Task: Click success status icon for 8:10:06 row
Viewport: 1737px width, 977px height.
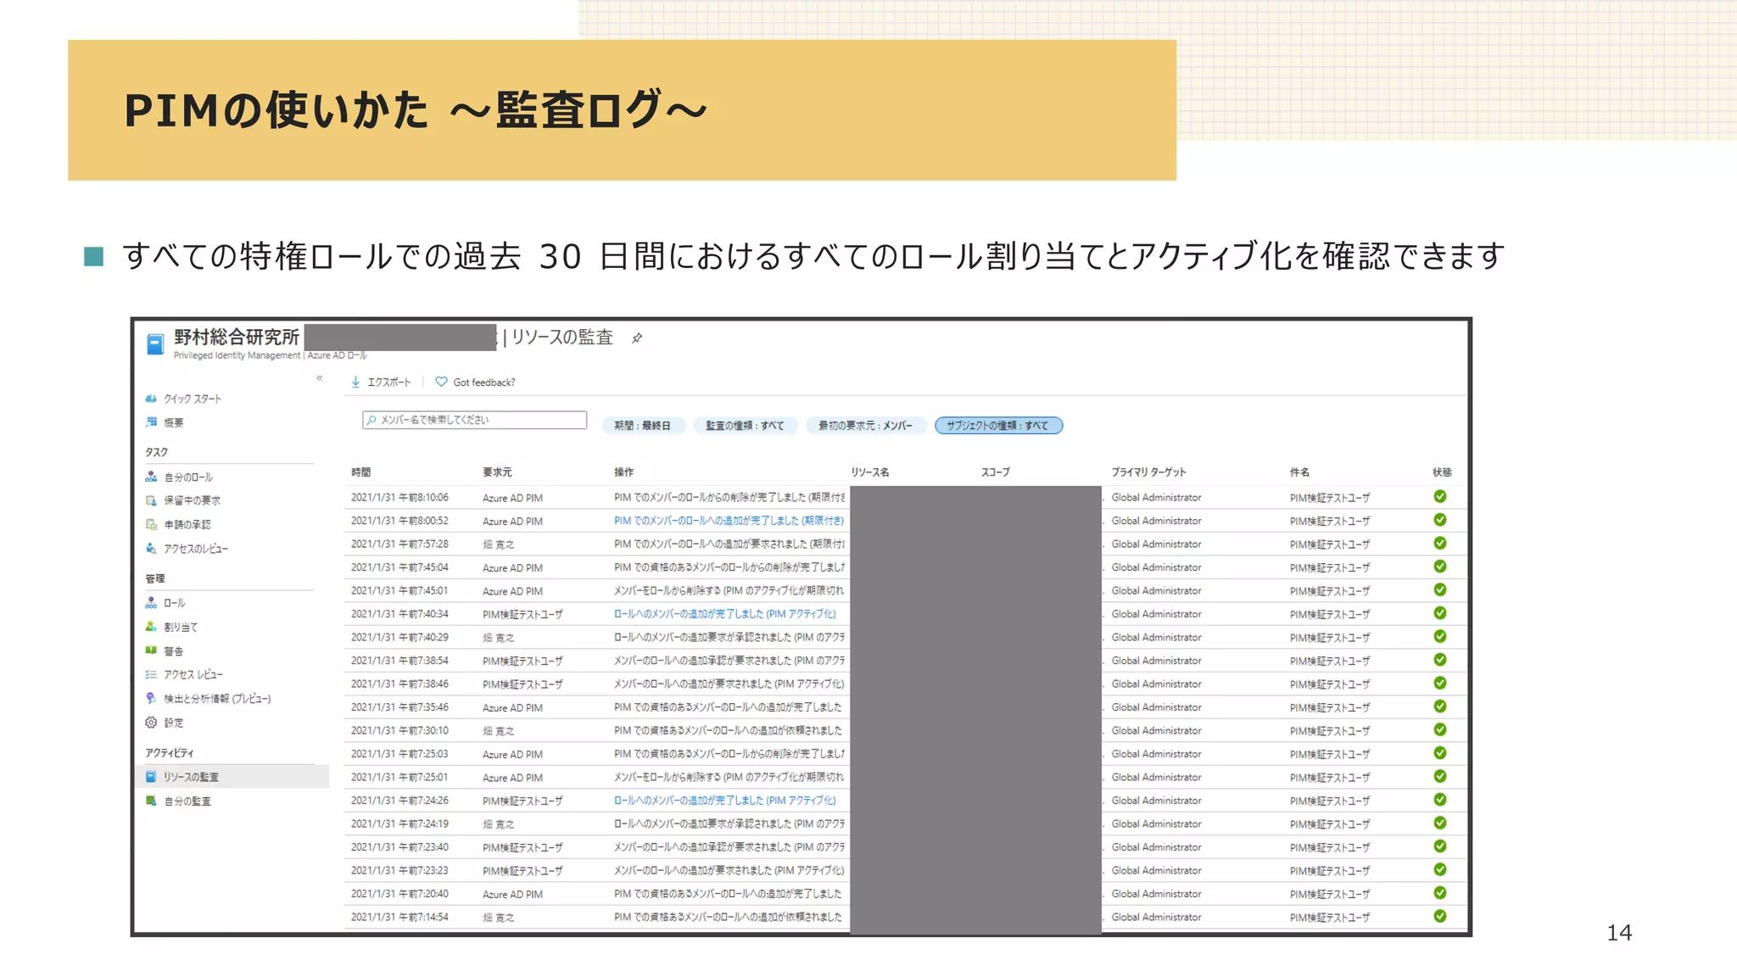Action: [x=1440, y=497]
